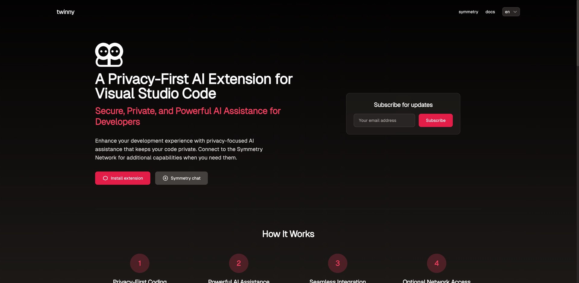The width and height of the screenshot is (579, 283).
Task: Click the step 1 circle badge
Action: [140, 263]
